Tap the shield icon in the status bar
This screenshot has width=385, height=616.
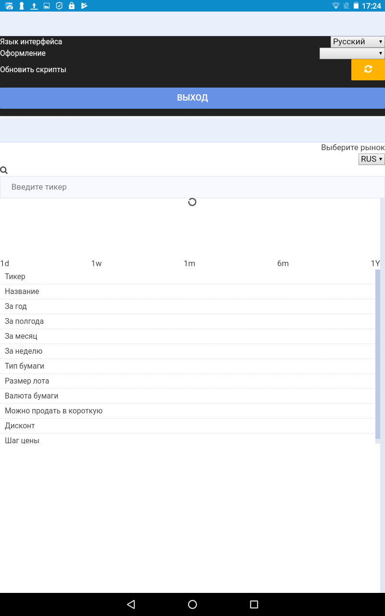[x=59, y=6]
